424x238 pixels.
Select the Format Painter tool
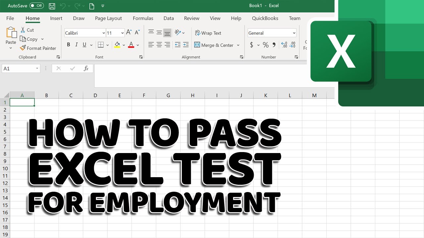[x=38, y=48]
